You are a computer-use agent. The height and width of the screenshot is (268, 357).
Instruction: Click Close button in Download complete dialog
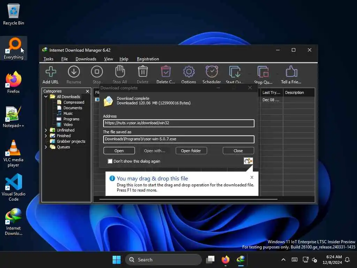point(238,151)
